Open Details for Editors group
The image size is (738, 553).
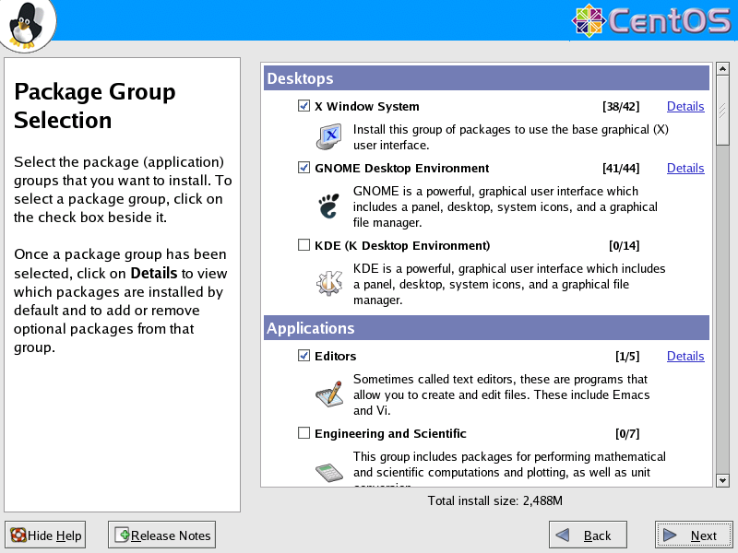(x=685, y=356)
